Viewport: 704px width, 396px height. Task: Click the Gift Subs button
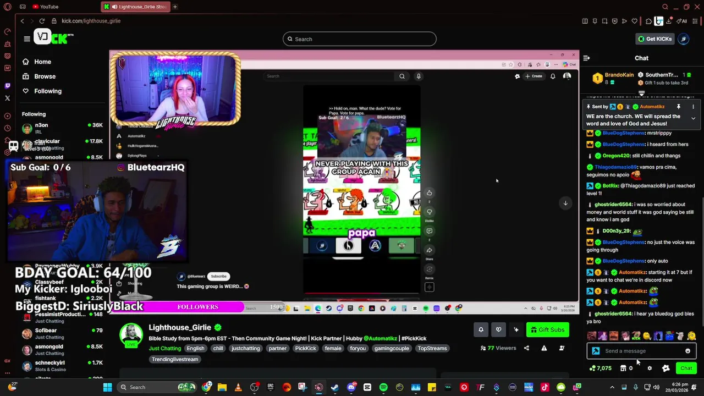[x=547, y=329]
